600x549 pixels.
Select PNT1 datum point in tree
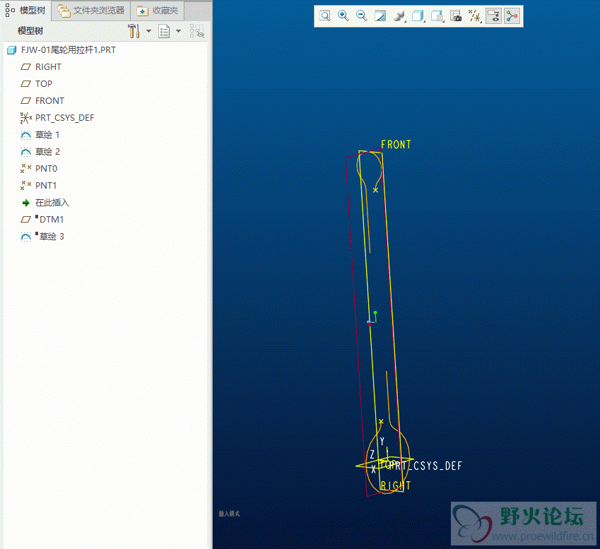coord(46,186)
